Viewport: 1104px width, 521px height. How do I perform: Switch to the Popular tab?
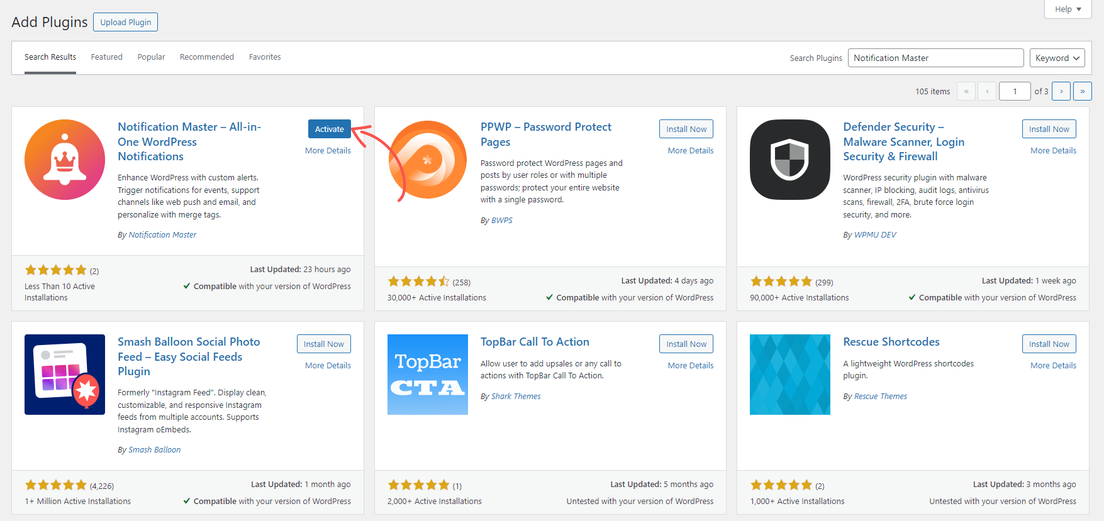click(152, 57)
